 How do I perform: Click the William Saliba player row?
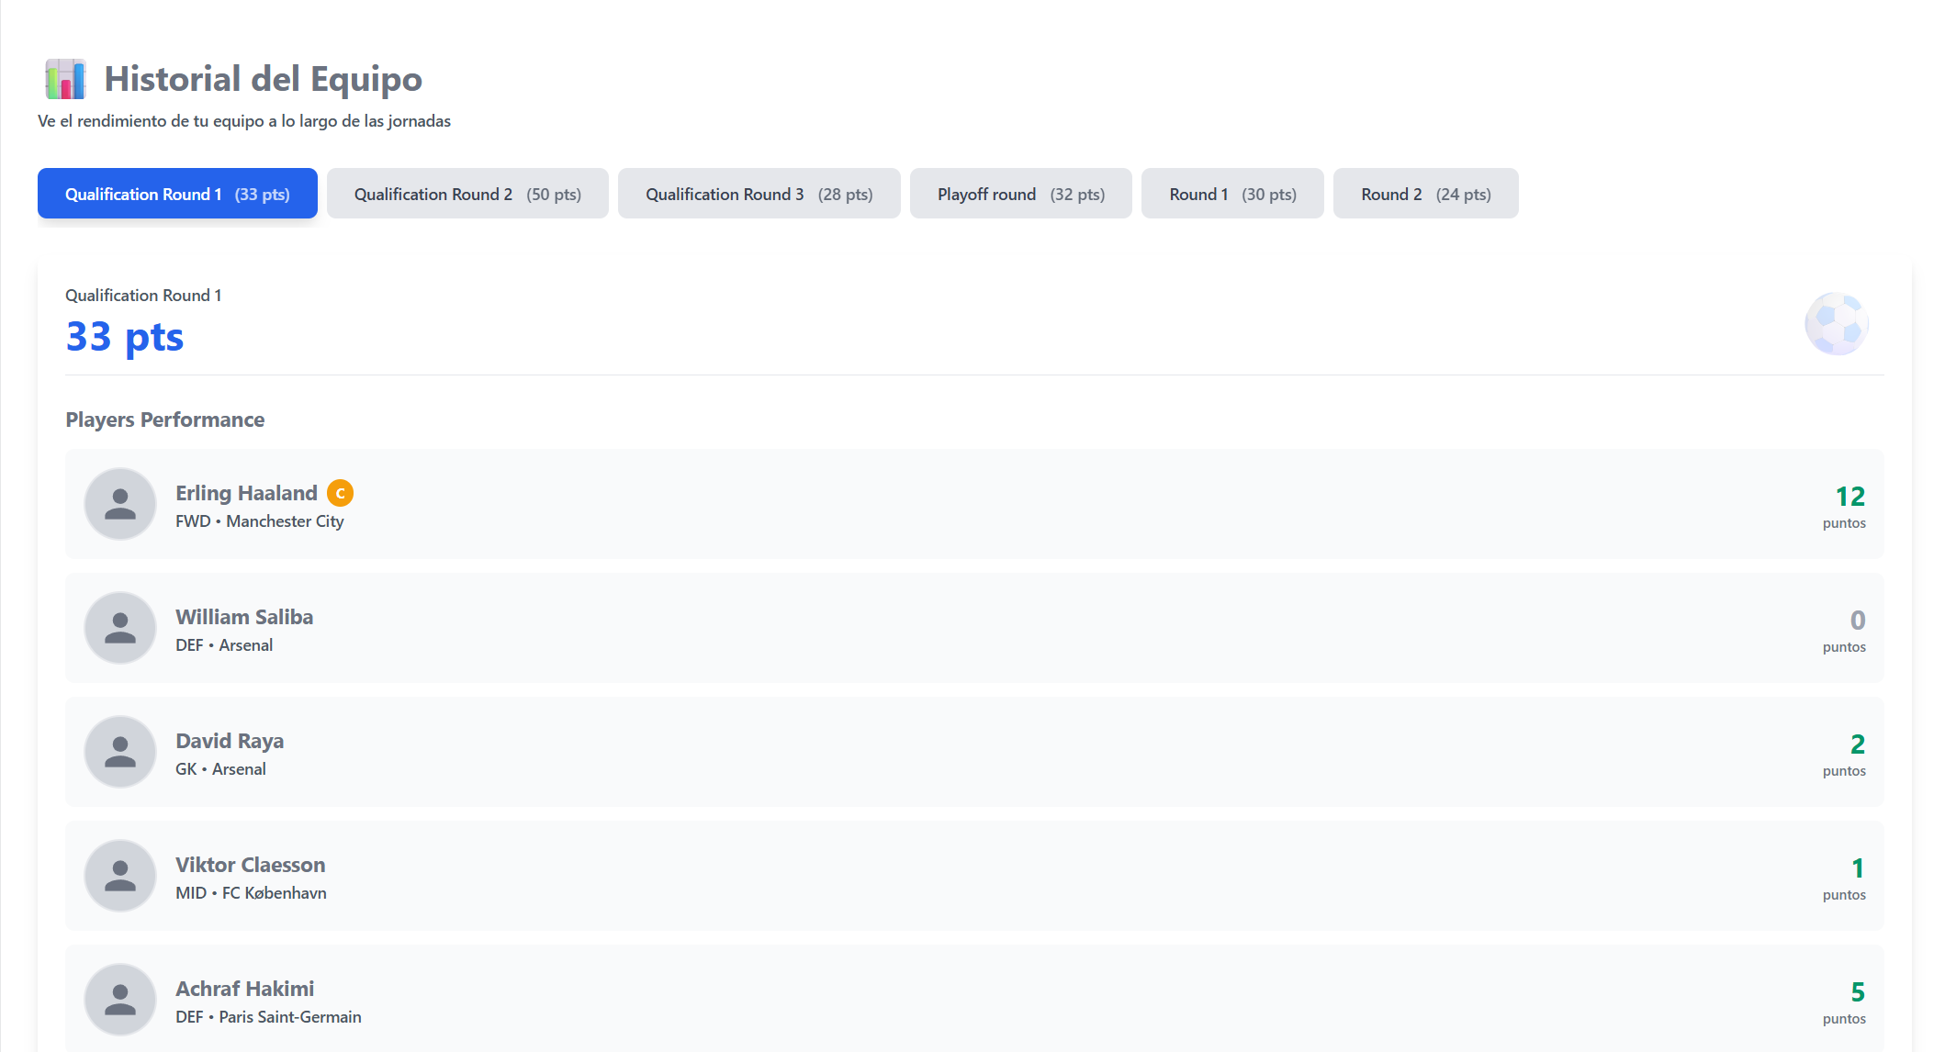point(973,628)
